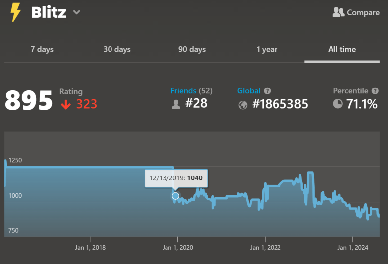Click the red 323 rating change value

pos(87,104)
